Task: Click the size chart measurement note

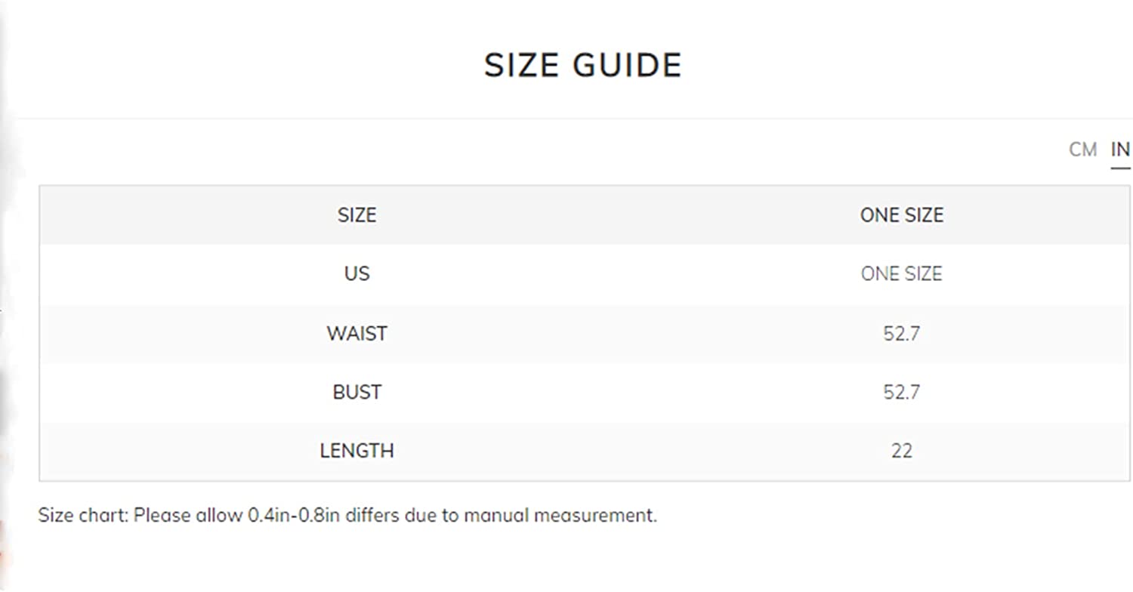Action: point(347,516)
